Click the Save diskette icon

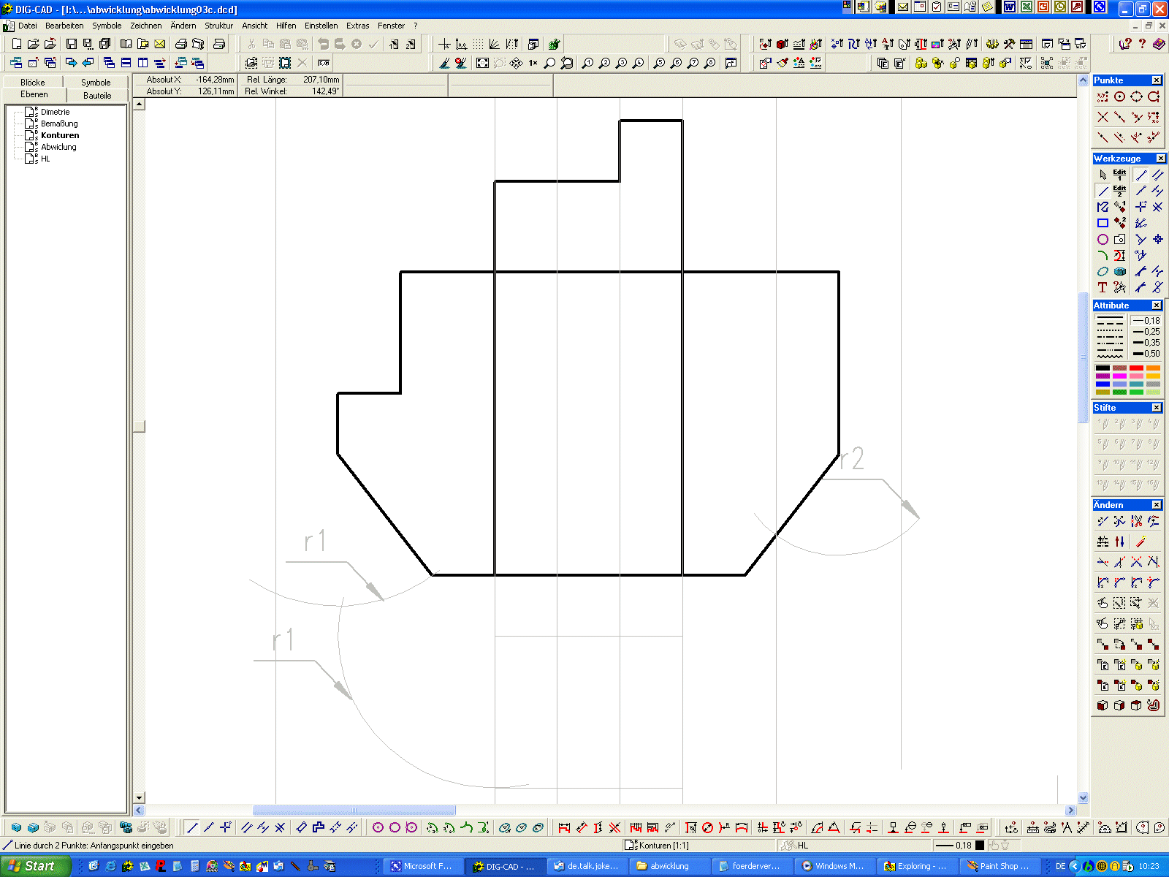pos(72,44)
